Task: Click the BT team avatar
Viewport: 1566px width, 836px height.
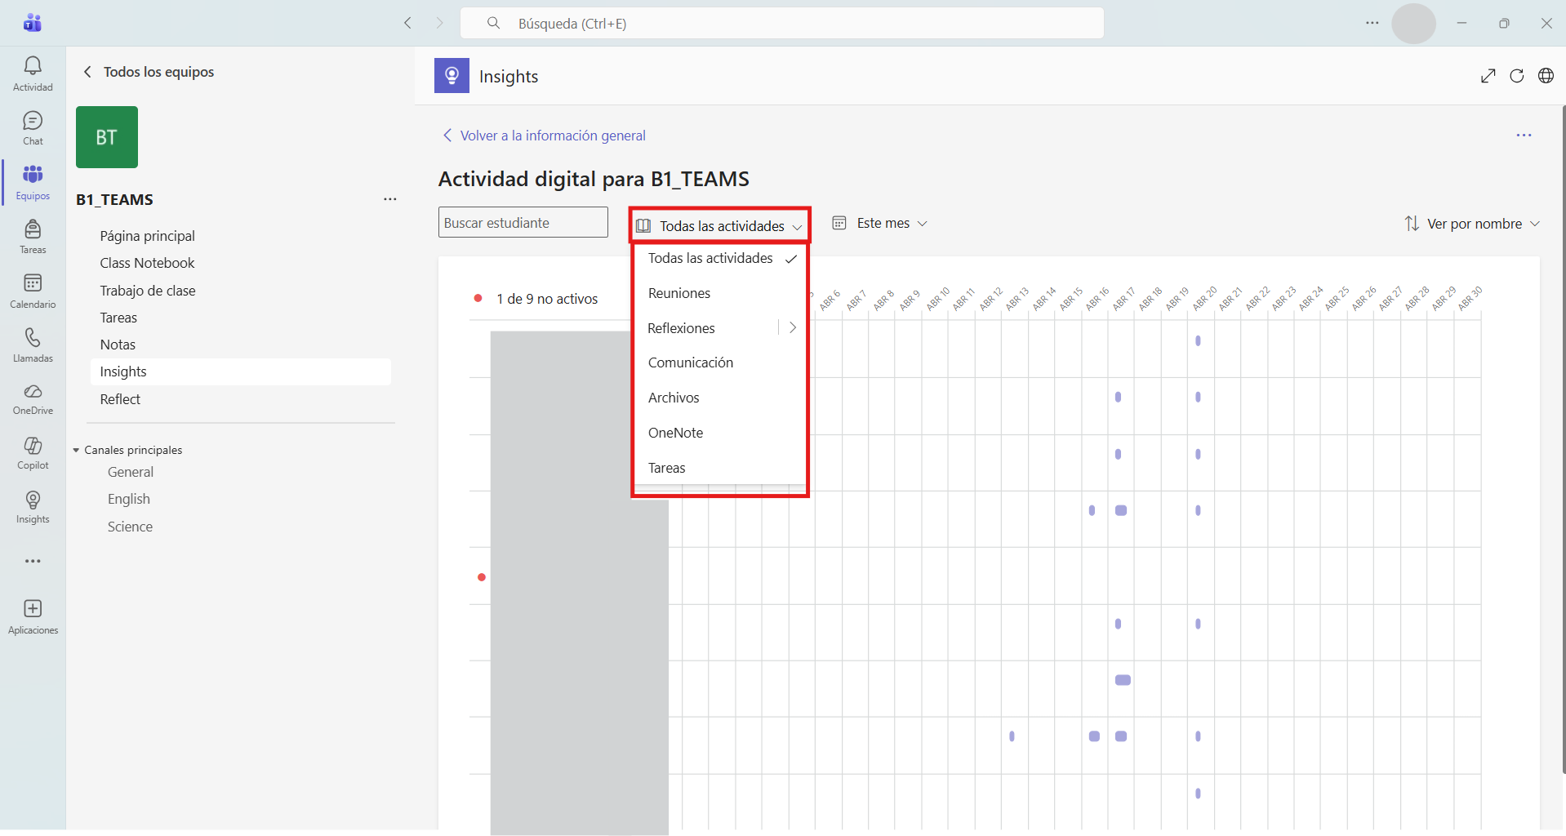Action: tap(107, 137)
